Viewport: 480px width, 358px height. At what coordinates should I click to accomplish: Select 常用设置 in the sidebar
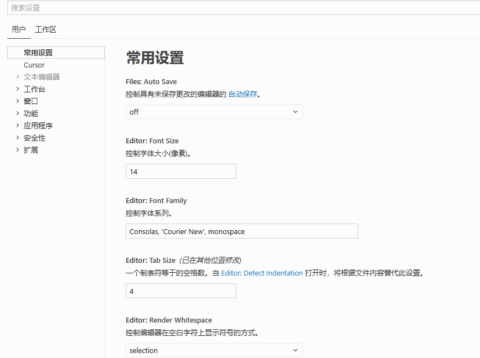pyautogui.click(x=56, y=53)
